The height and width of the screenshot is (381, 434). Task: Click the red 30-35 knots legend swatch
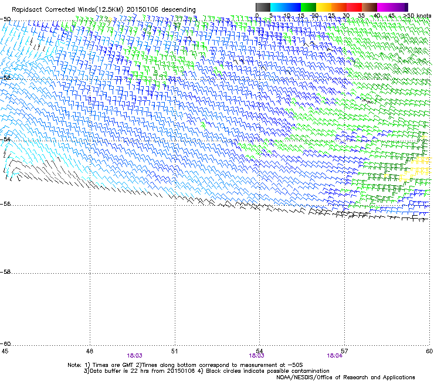(x=354, y=7)
